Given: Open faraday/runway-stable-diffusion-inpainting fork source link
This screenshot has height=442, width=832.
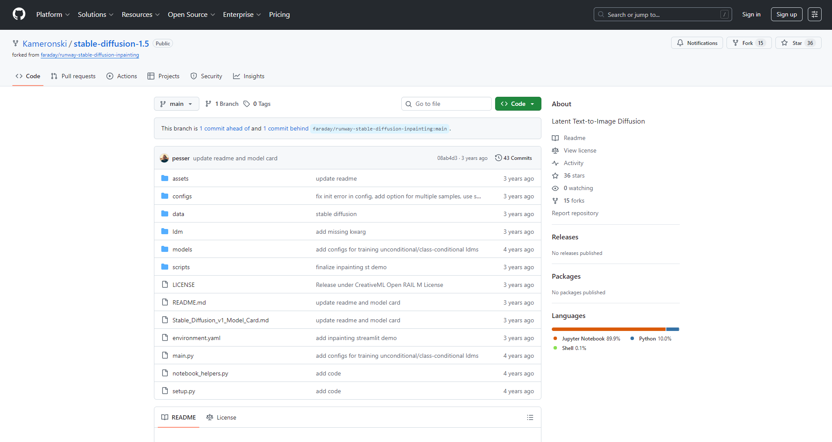Looking at the screenshot, I should click(x=90, y=55).
